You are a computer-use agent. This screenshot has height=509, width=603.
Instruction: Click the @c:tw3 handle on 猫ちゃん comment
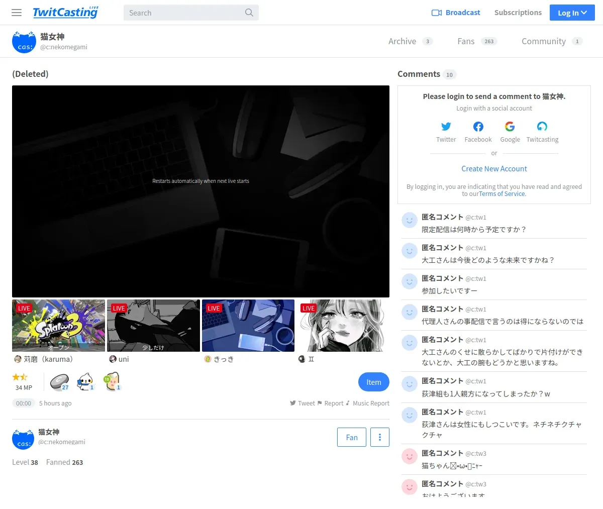(x=476, y=454)
